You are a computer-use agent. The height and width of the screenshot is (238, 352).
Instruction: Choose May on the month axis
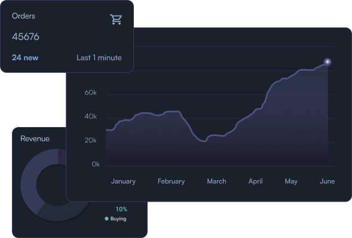click(291, 181)
